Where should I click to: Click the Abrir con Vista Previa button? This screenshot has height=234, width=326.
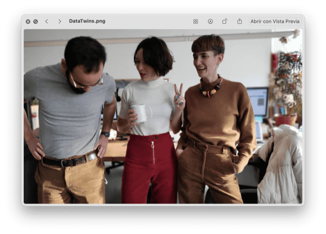coord(275,21)
